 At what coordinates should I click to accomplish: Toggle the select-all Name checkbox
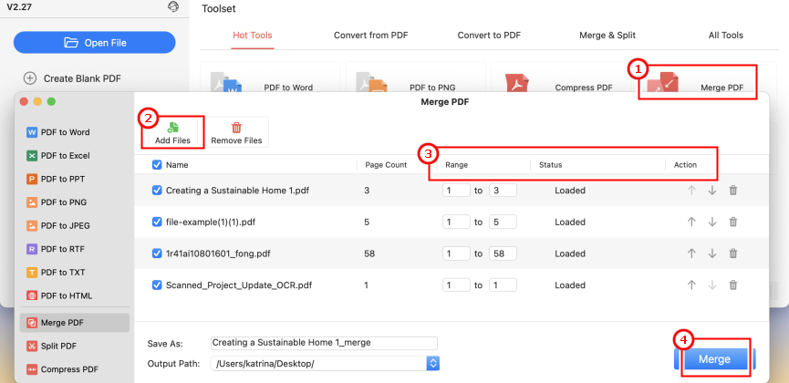click(157, 164)
